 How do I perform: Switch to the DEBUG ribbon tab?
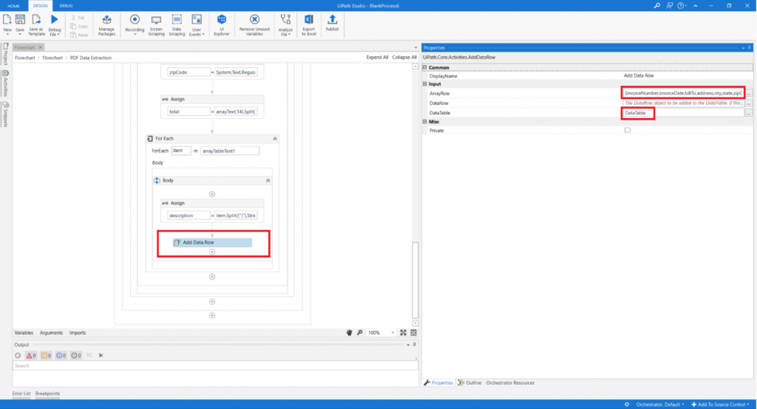coord(66,6)
